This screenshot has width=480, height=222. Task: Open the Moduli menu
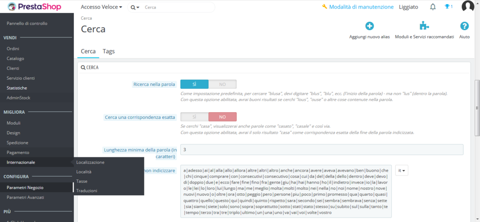coord(13,123)
